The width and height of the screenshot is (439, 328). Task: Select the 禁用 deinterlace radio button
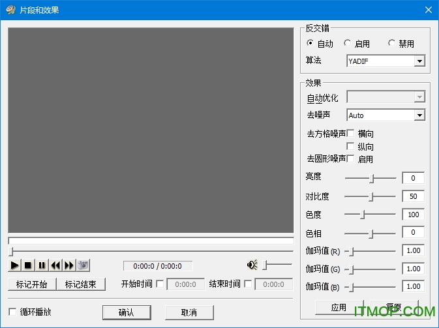point(391,43)
